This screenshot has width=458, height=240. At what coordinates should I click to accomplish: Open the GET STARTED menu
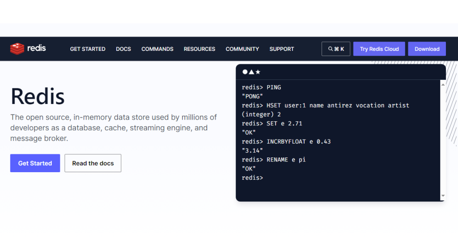coord(88,49)
